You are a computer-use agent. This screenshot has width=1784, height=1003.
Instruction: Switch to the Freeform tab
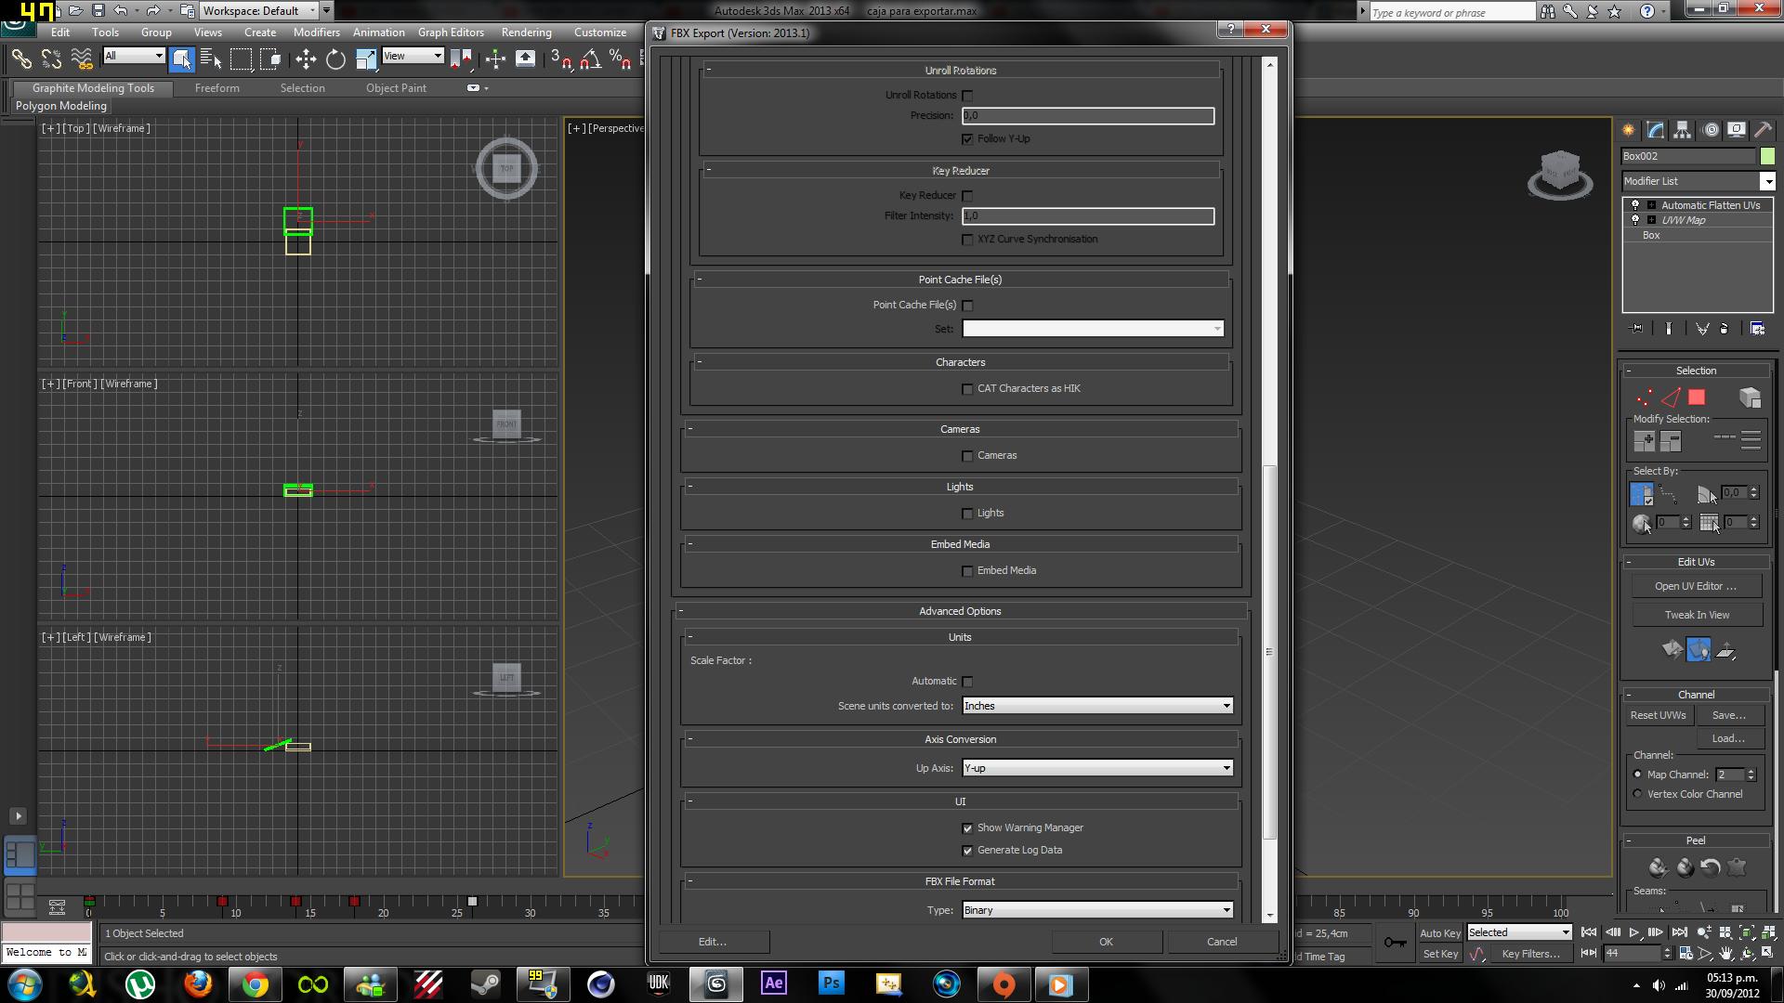[x=216, y=88]
